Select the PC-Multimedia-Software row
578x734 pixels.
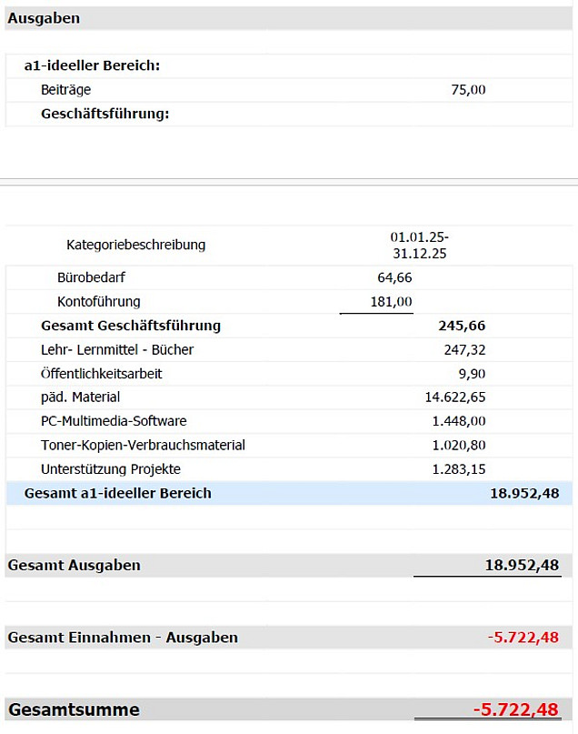coord(288,421)
